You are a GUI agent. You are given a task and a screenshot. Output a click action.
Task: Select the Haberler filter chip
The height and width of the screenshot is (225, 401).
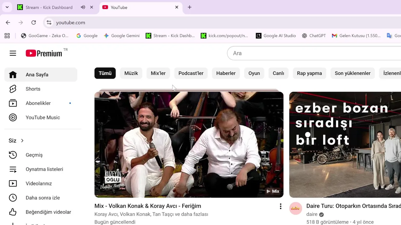(226, 73)
